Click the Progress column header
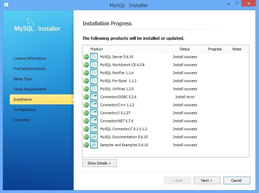The height and width of the screenshot is (193, 259). [x=215, y=49]
